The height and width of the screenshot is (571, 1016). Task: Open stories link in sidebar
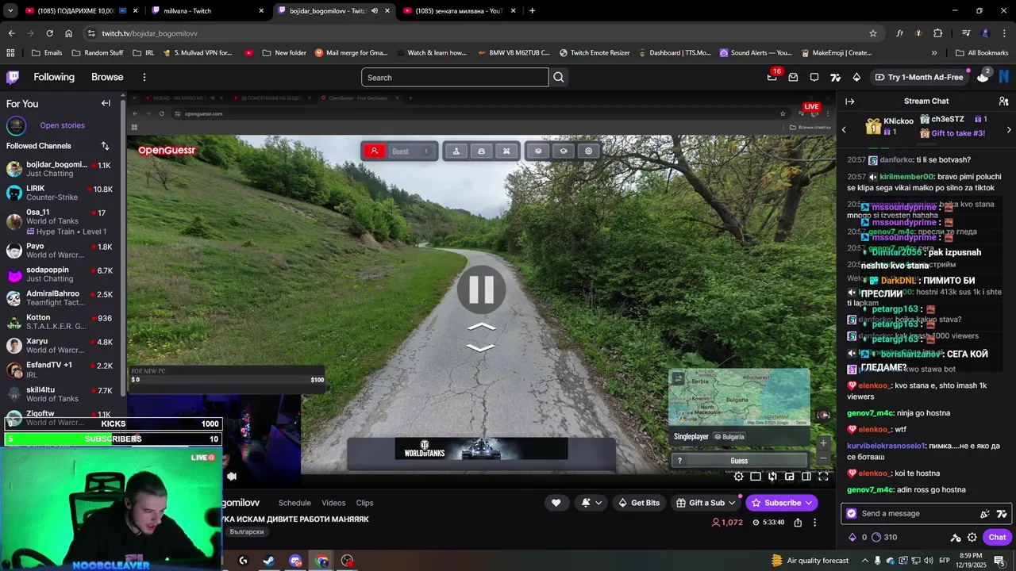62,125
